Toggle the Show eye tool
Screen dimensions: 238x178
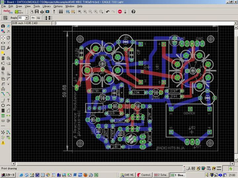click(x=8, y=26)
